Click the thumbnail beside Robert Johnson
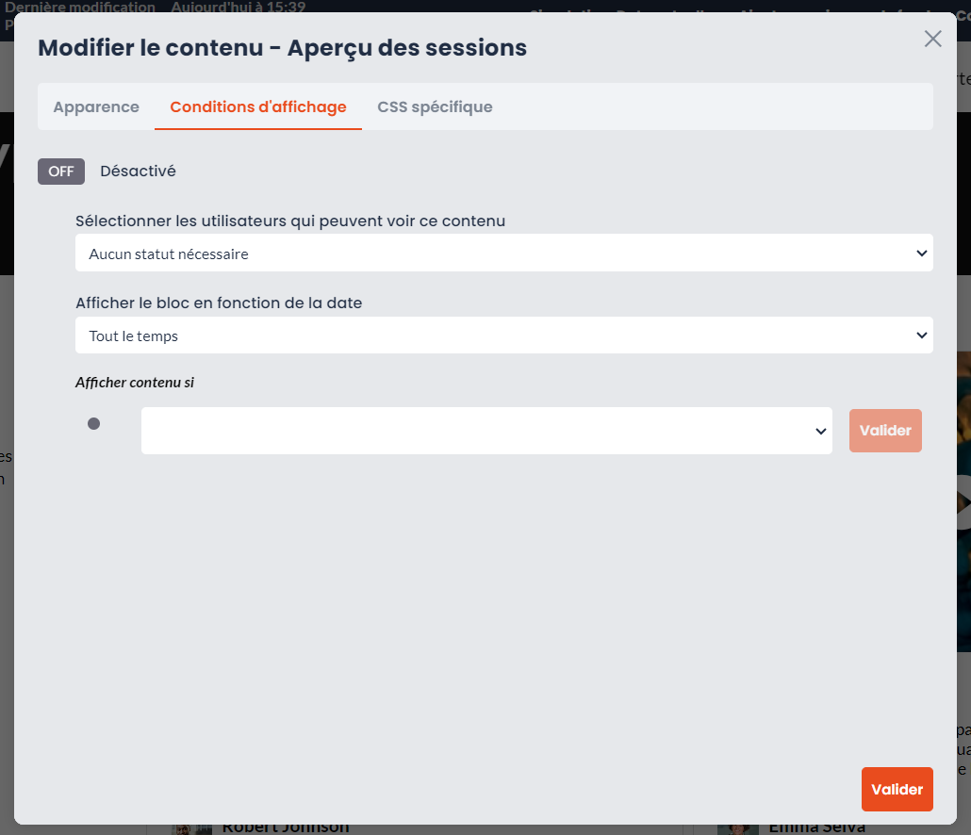The image size is (971, 835). point(192,829)
